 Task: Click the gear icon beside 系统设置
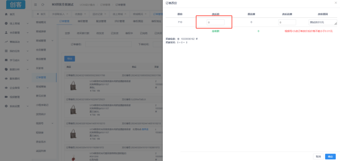click(x=6, y=106)
